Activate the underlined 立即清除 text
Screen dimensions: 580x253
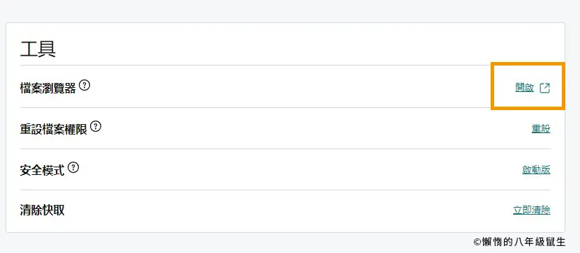[x=532, y=210]
